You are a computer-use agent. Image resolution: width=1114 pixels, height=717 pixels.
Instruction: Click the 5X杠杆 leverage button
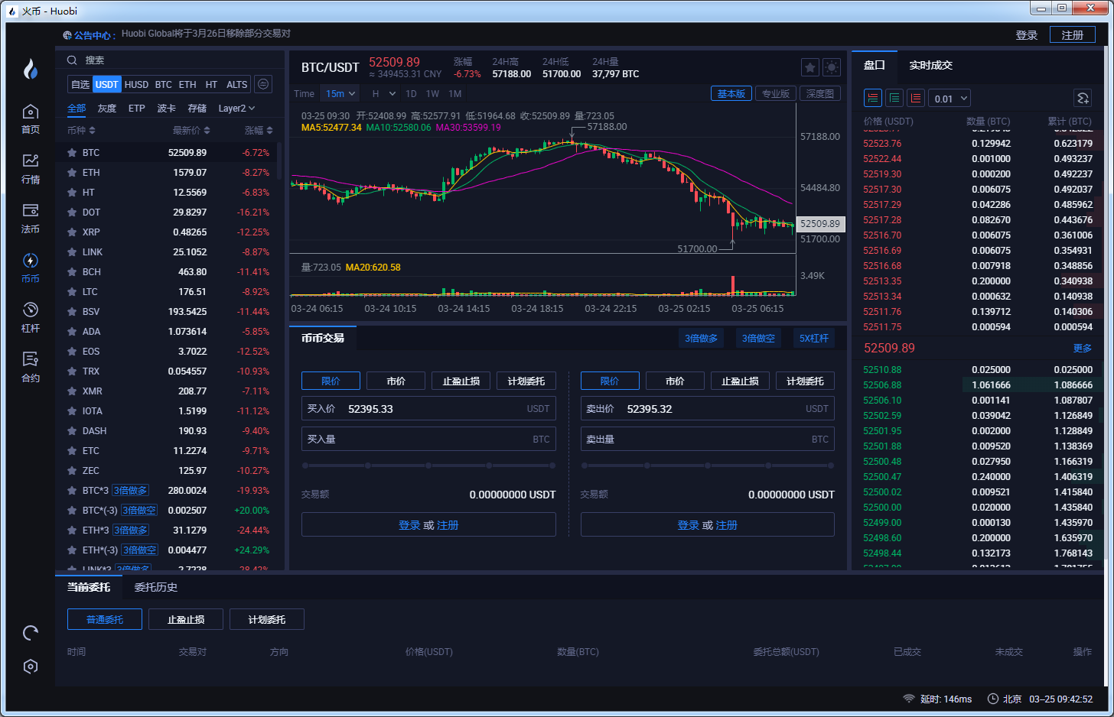point(814,338)
